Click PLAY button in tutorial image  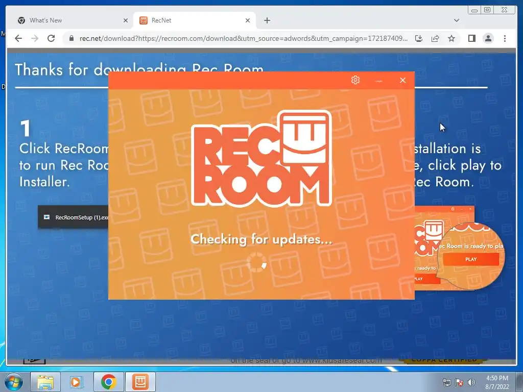point(471,259)
